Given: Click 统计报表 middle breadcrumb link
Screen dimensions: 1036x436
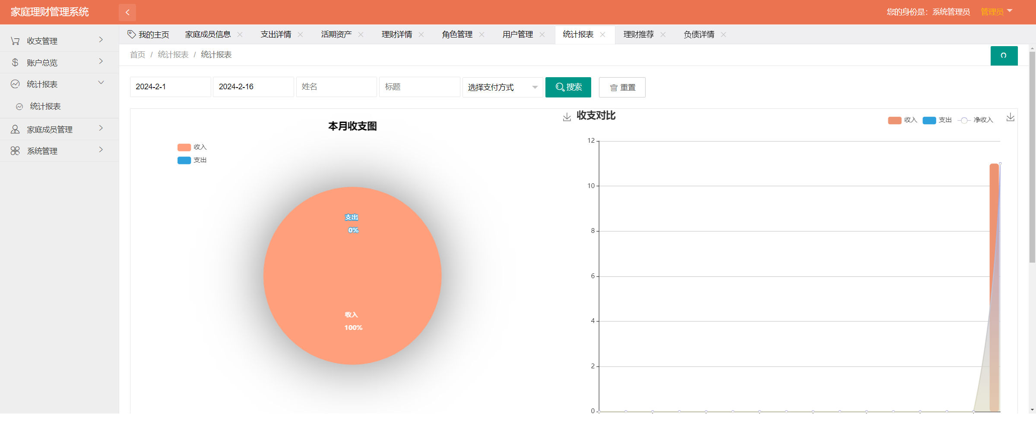Looking at the screenshot, I should 173,55.
